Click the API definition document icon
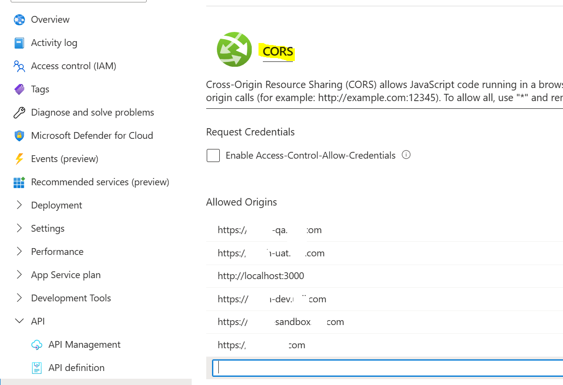The image size is (563, 385). tap(37, 368)
